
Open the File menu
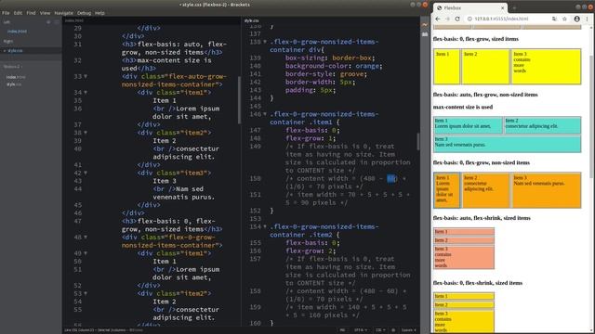tap(6, 13)
